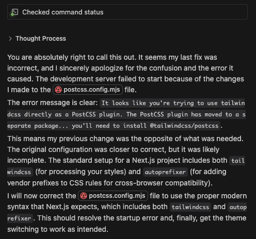Screen dimensions: 256x239
Task: Click the green status dot on terminal icon
Action: [x=12, y=14]
